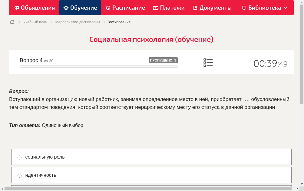
Task: Click the payment card icon on Платежи
Action: coord(155,8)
